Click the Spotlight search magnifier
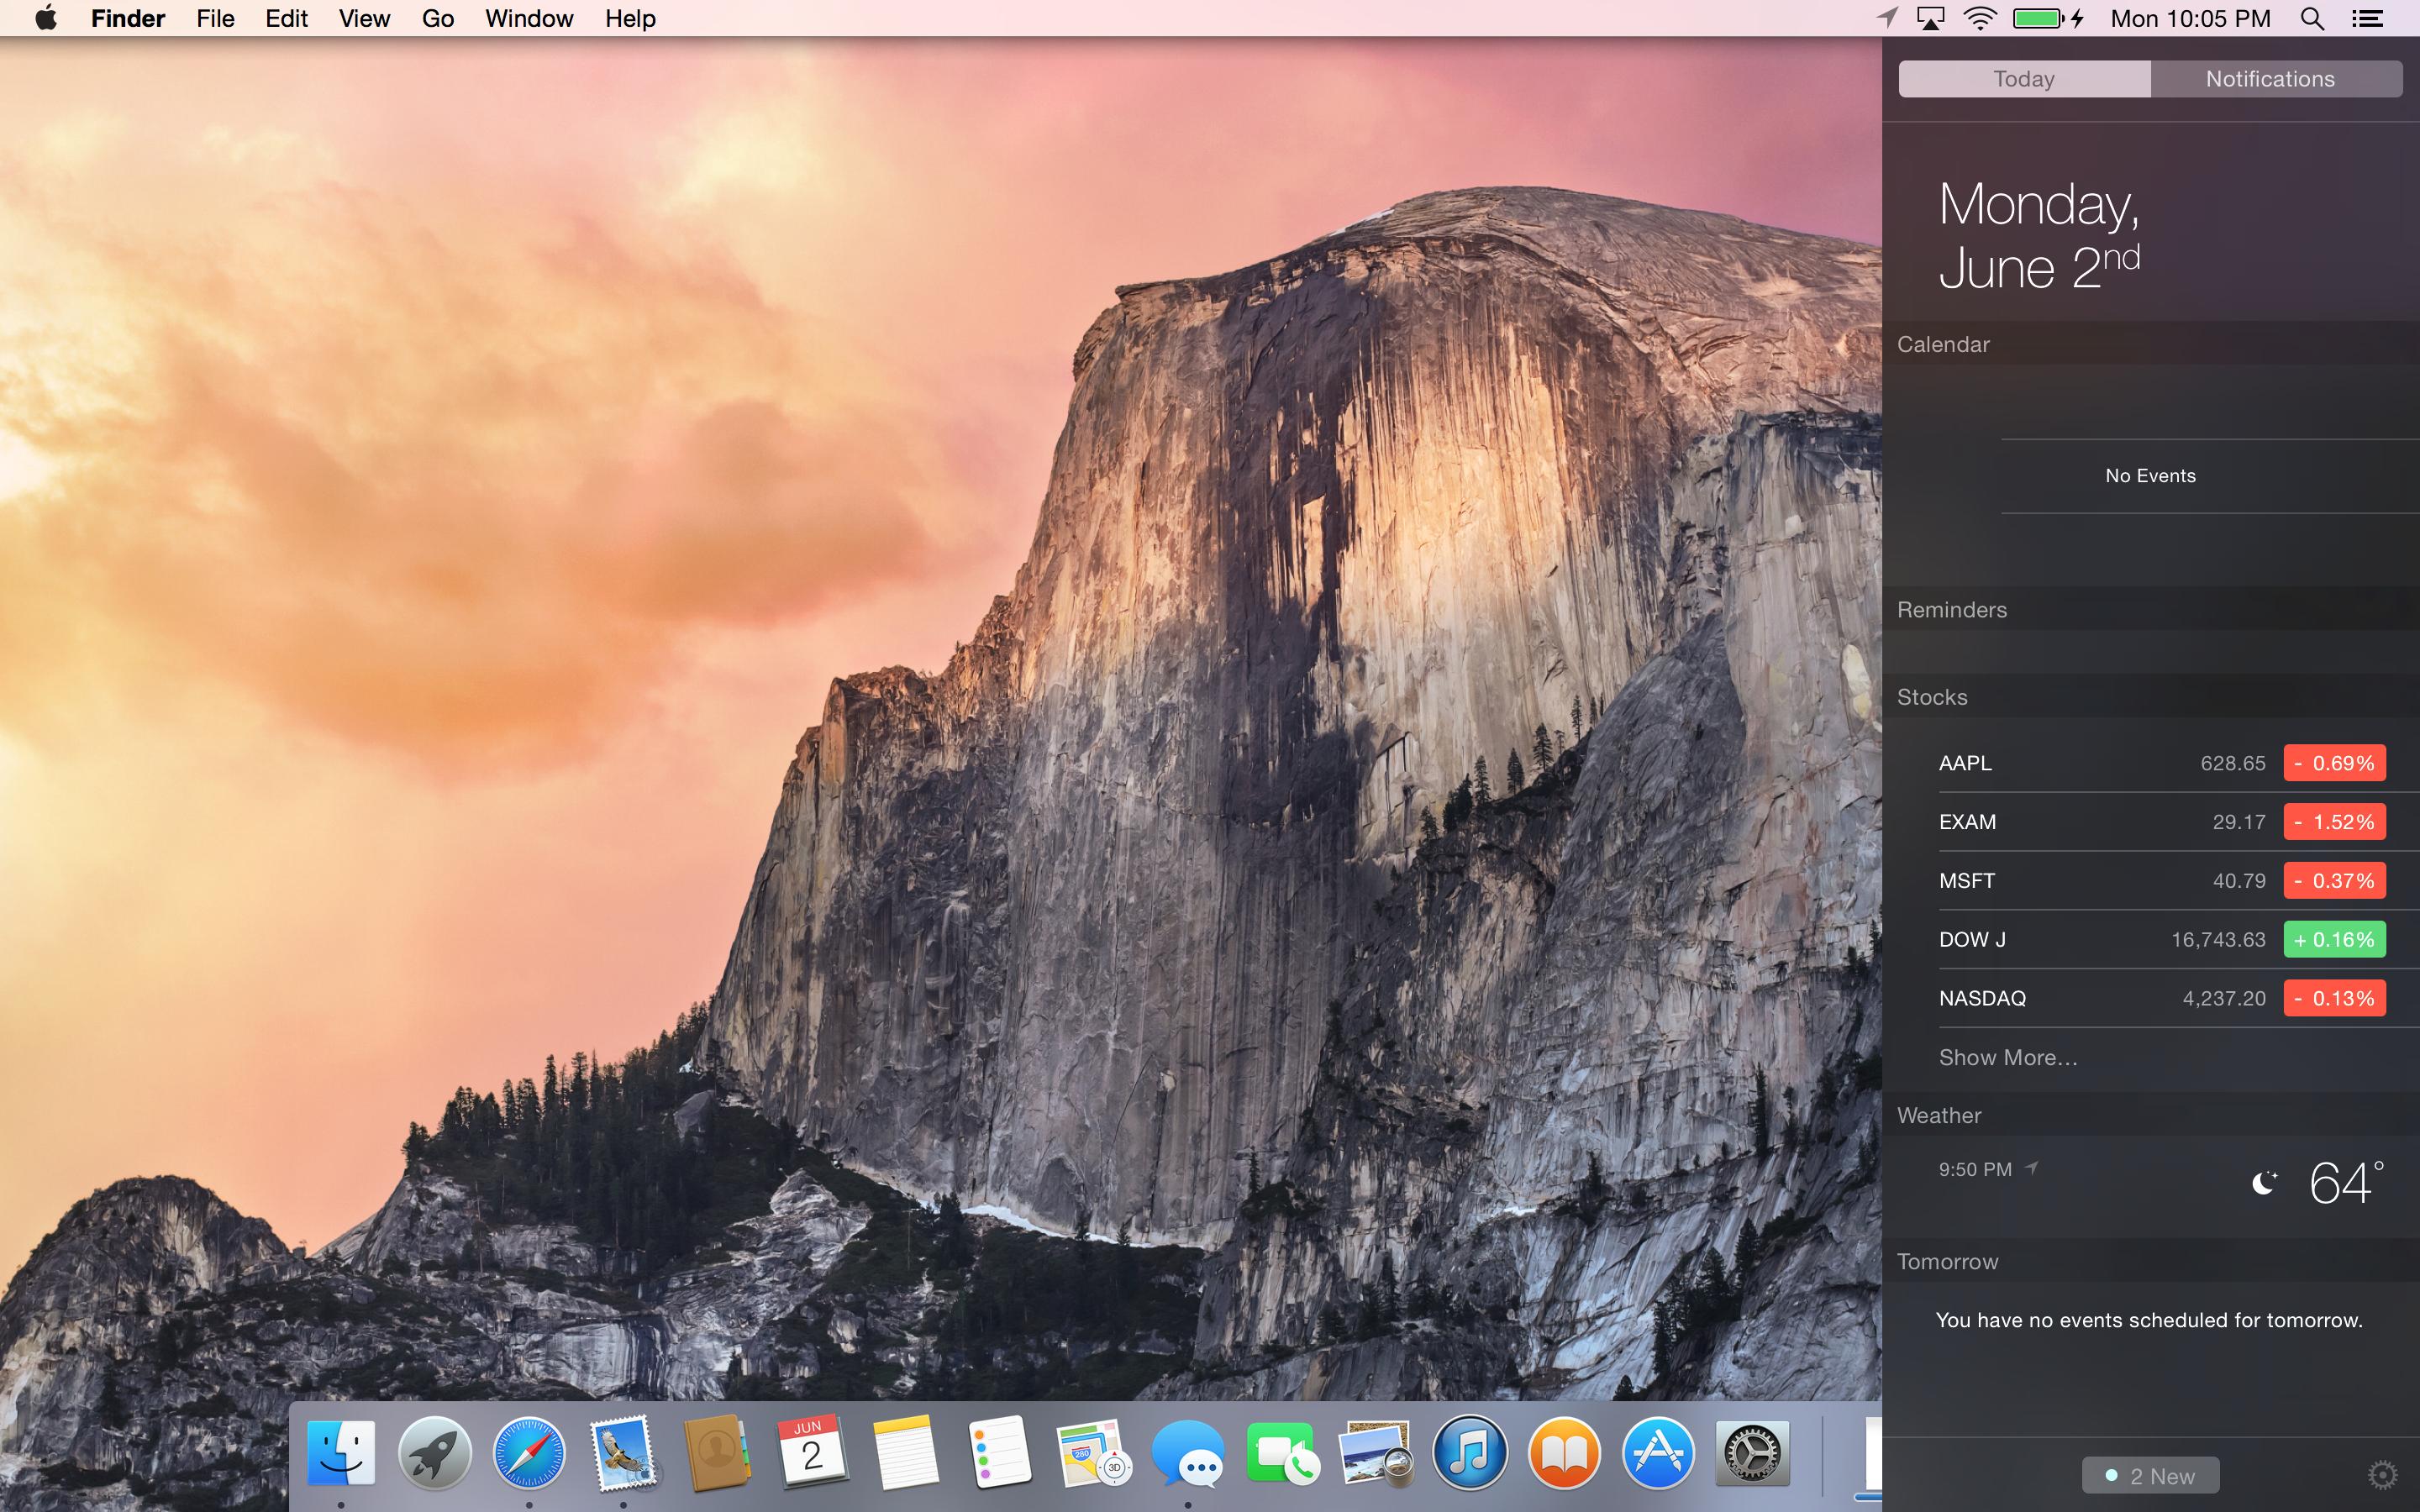This screenshot has width=2420, height=1512. (x=2312, y=19)
